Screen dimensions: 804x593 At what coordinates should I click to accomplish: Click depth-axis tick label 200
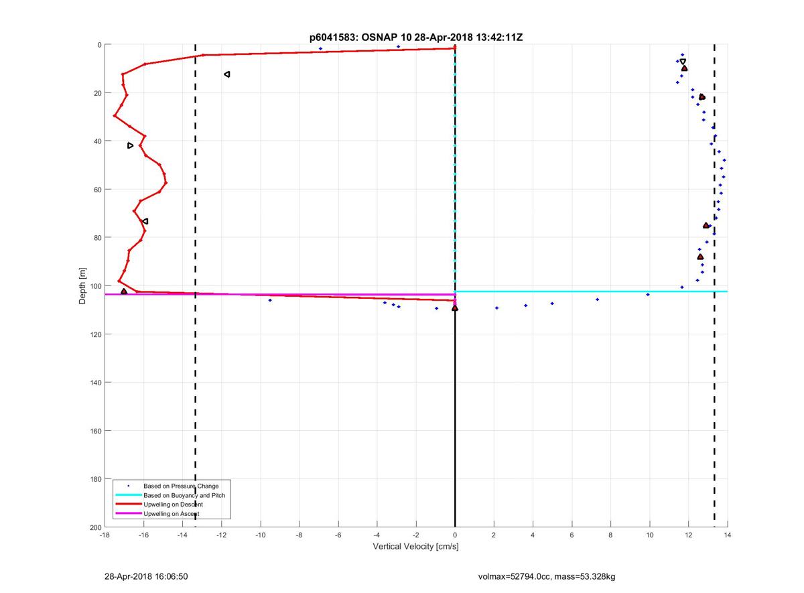pyautogui.click(x=95, y=527)
